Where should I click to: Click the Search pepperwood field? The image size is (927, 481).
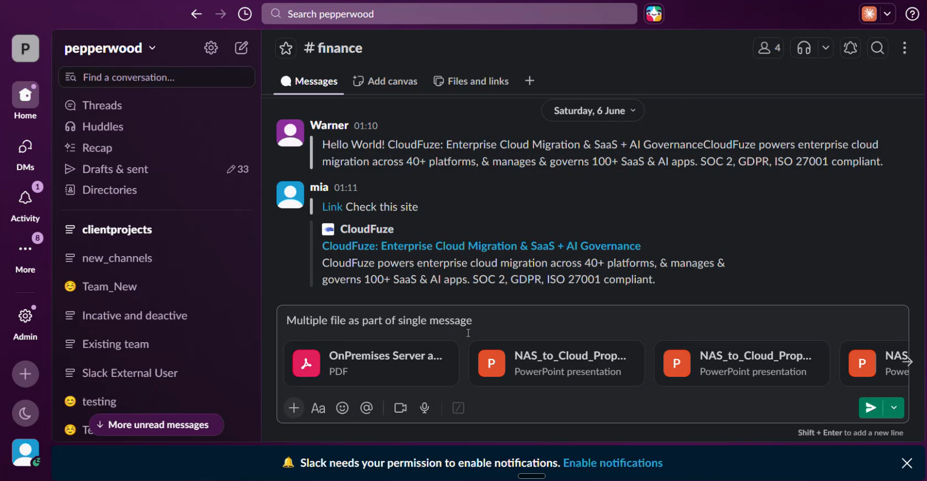pos(449,14)
